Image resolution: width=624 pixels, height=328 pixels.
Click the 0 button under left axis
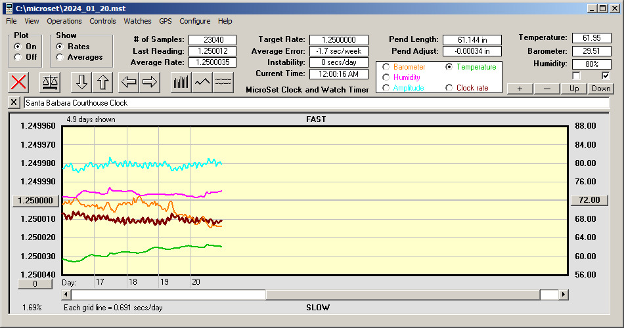[x=35, y=284]
